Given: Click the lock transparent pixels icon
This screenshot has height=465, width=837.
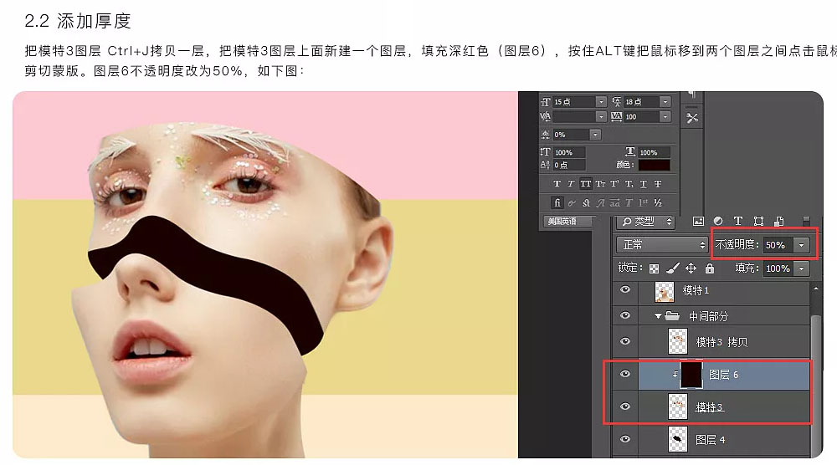Looking at the screenshot, I should coord(654,268).
